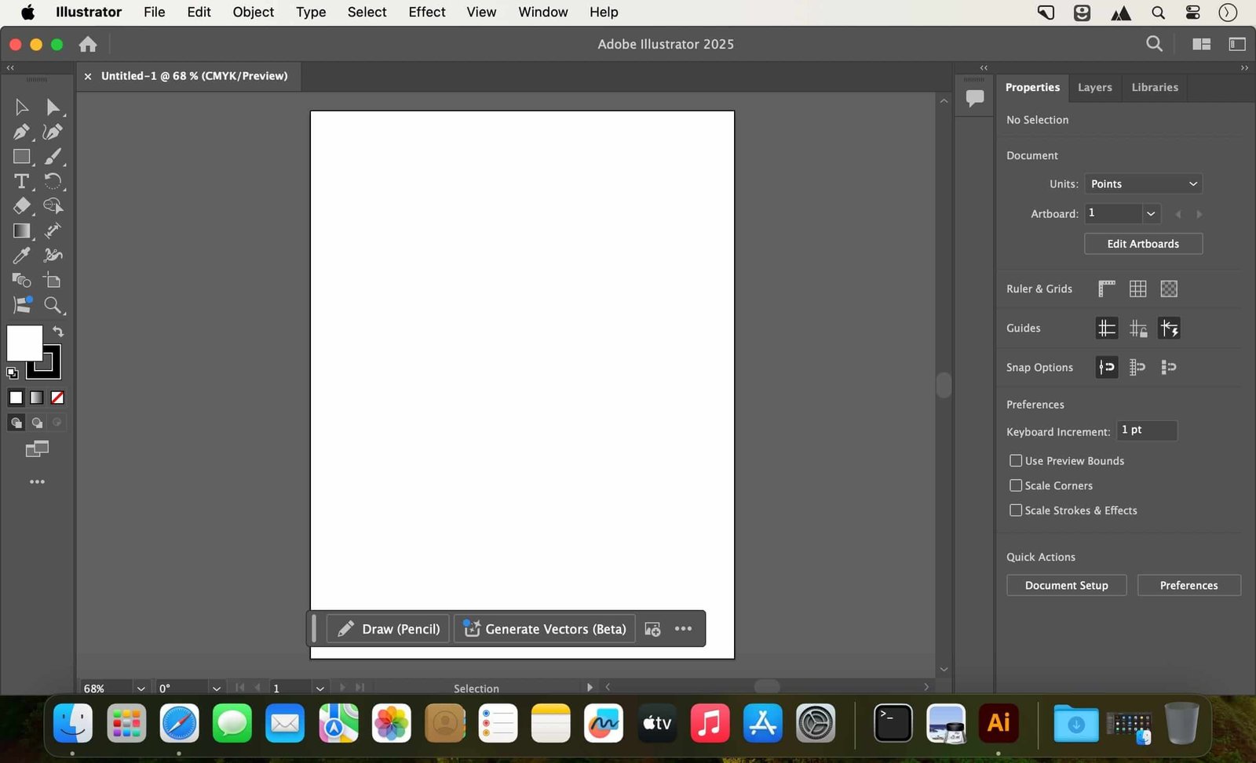Viewport: 1256px width, 763px height.
Task: Select the Gradient tool
Action: coord(21,231)
